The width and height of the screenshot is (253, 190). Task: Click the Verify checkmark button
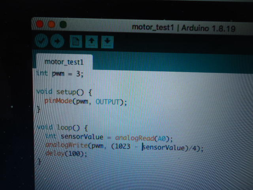tap(41, 41)
